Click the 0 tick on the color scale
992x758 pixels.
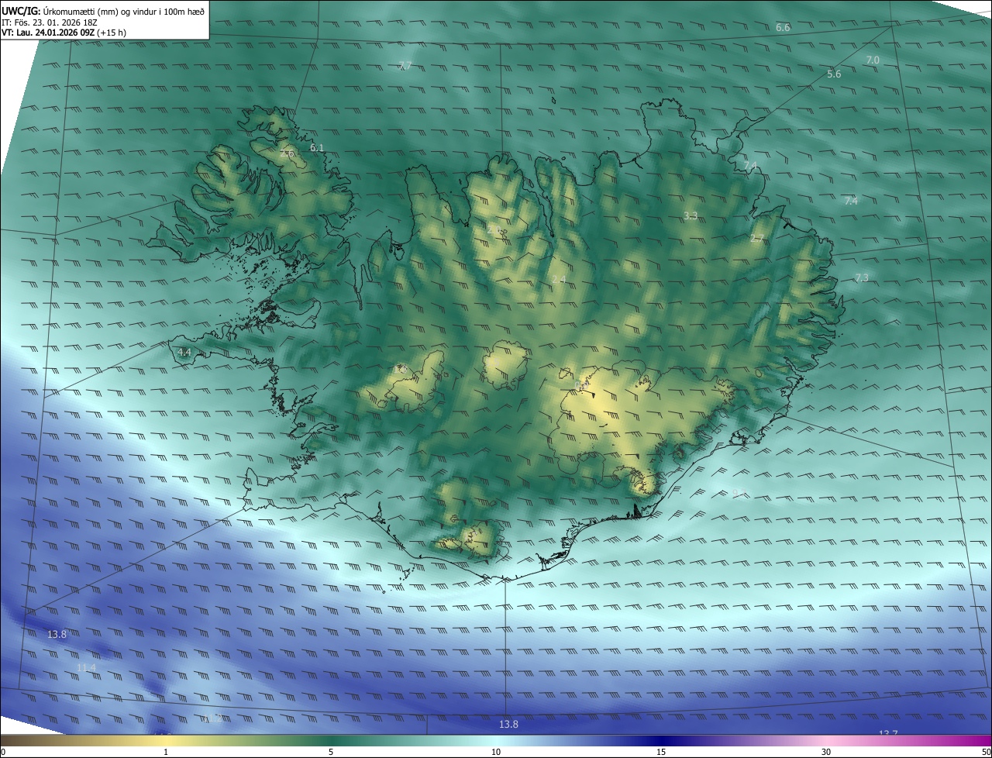coord(3,752)
